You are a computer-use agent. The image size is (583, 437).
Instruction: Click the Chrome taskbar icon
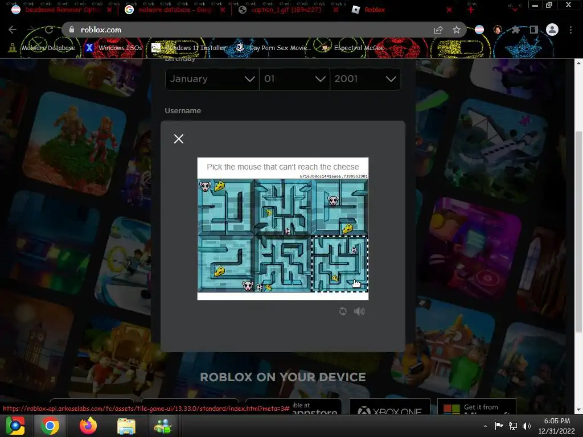(50, 426)
